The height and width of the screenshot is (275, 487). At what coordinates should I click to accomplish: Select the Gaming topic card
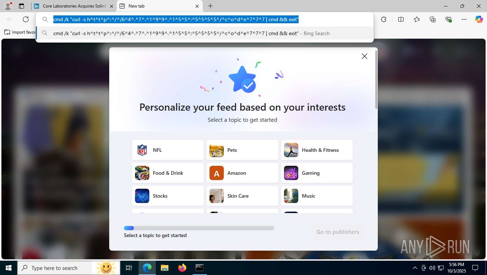[317, 173]
